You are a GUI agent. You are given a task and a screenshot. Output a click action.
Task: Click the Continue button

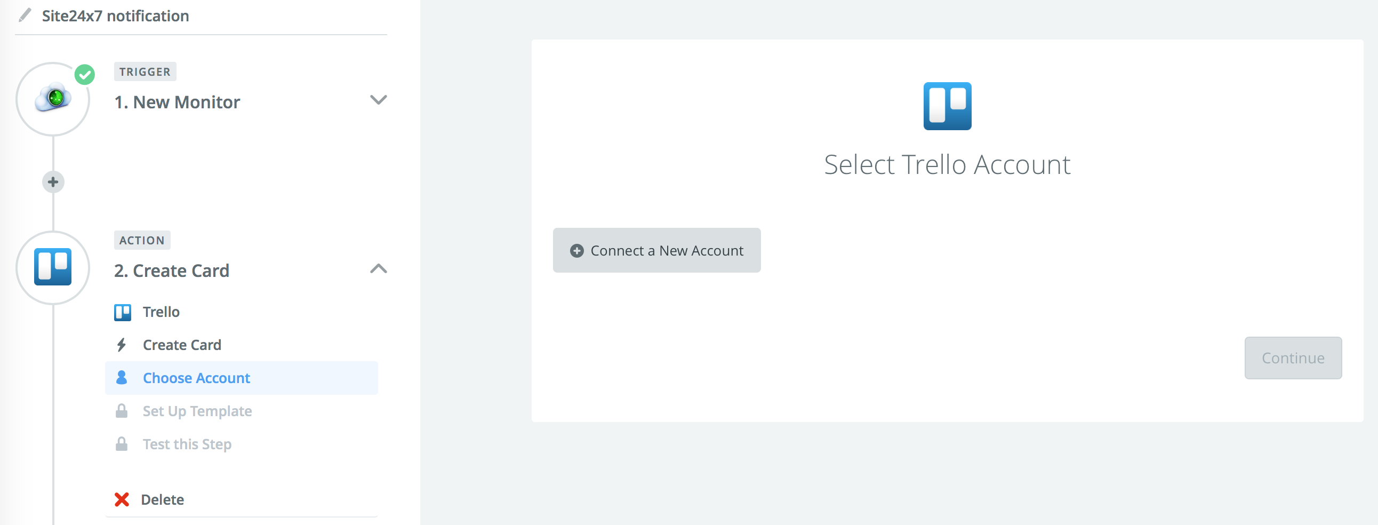pyautogui.click(x=1293, y=358)
